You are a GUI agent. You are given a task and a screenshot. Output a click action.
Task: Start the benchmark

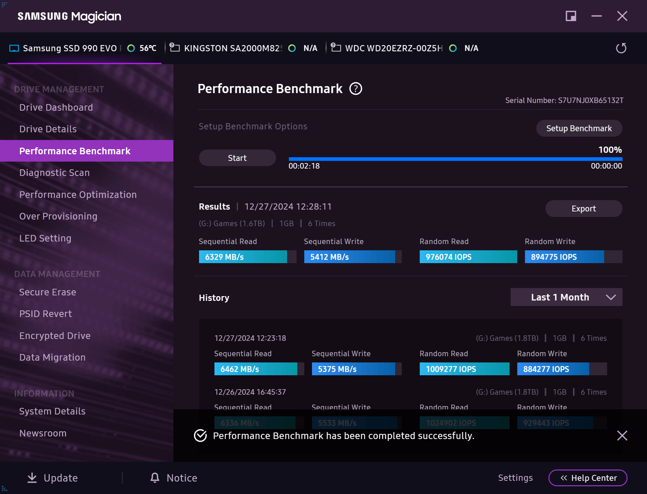[x=237, y=158]
